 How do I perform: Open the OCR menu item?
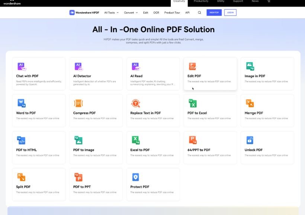click(156, 13)
